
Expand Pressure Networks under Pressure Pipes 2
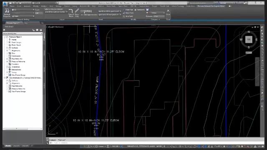coord(8,61)
